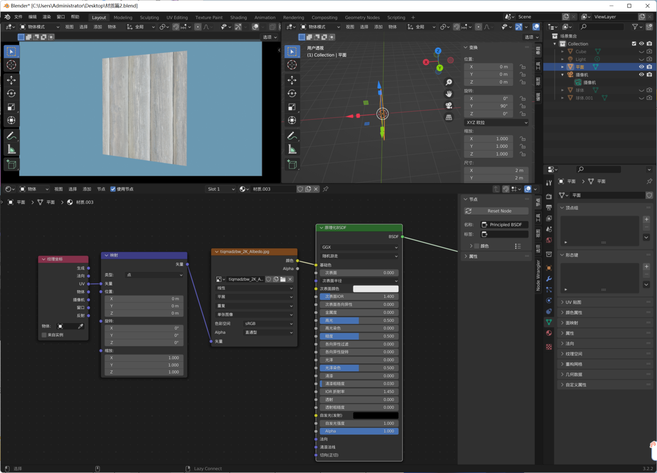Toggle the 使用节点 checkbox
Screen dimensions: 657x473
point(113,189)
